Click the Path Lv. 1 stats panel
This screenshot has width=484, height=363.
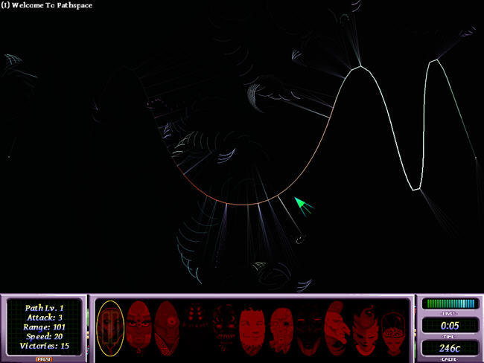click(44, 326)
